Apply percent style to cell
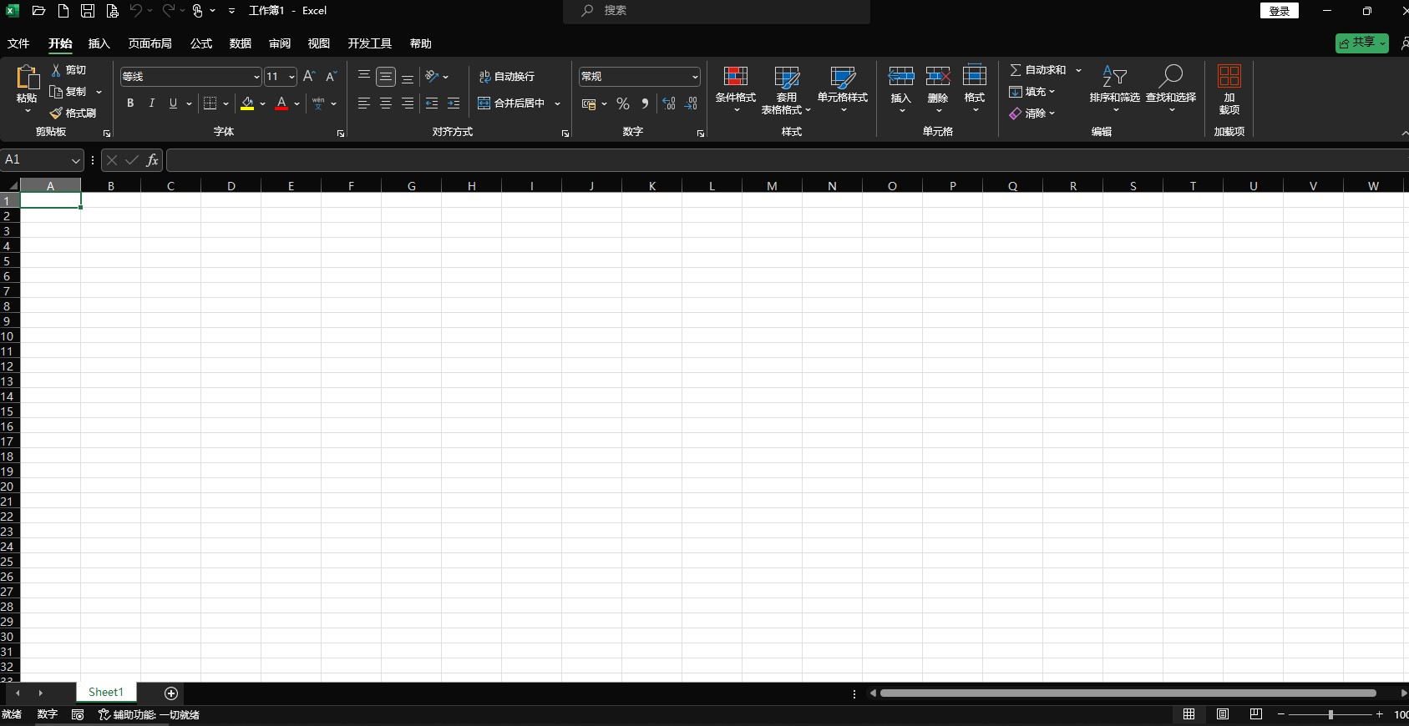This screenshot has height=726, width=1409. [x=623, y=103]
